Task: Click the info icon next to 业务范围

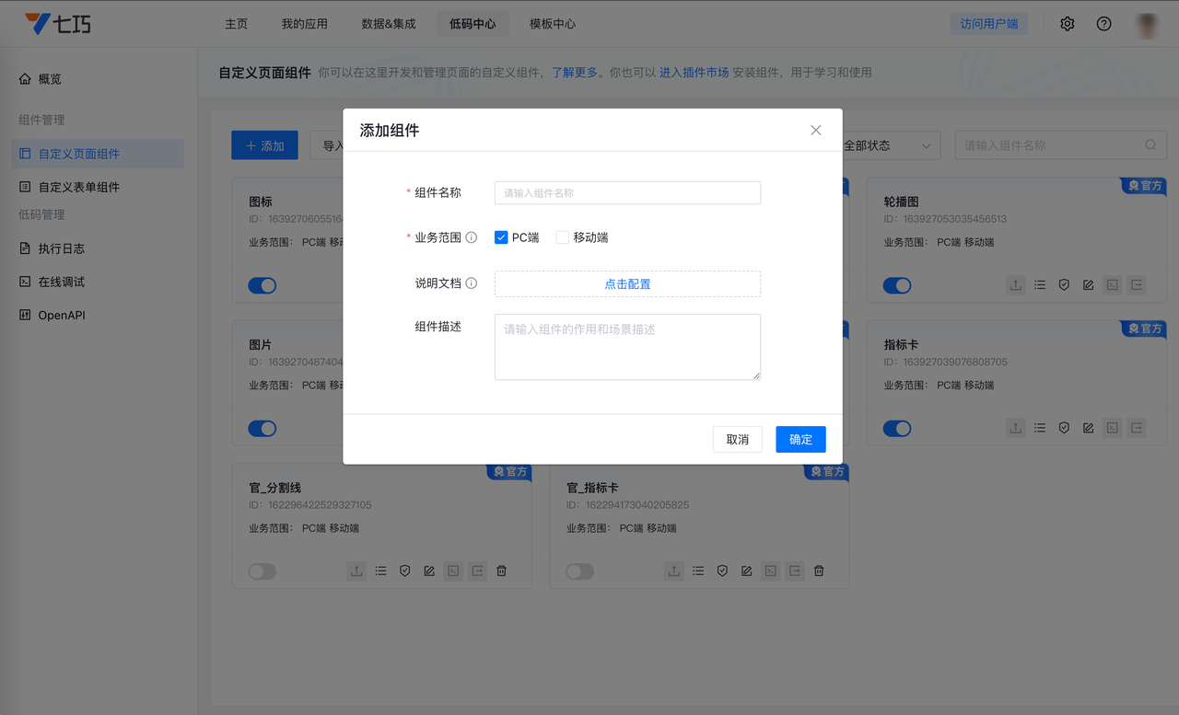Action: pos(472,237)
